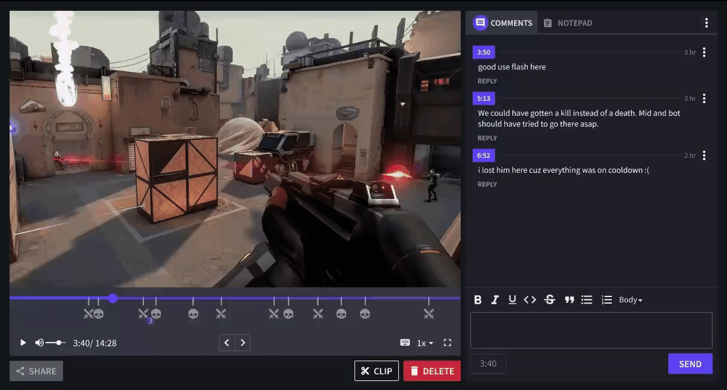The width and height of the screenshot is (727, 390).
Task: Switch to the Notepad tab
Action: click(568, 23)
